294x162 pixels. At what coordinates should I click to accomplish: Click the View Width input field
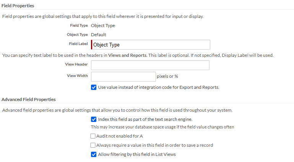[x=123, y=76]
